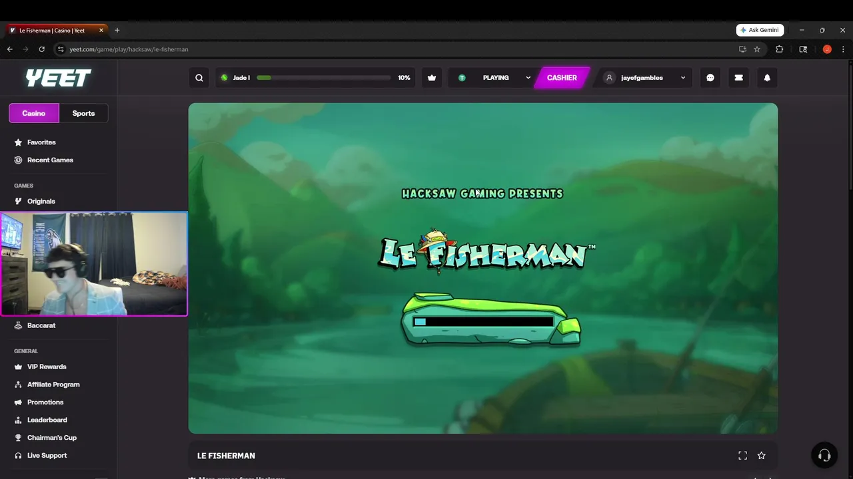Click the Tether currency icon
The image size is (853, 479).
(462, 78)
